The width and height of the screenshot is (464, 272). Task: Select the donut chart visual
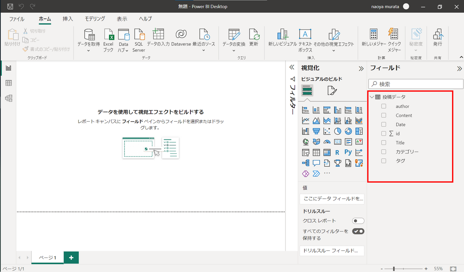coord(348,131)
